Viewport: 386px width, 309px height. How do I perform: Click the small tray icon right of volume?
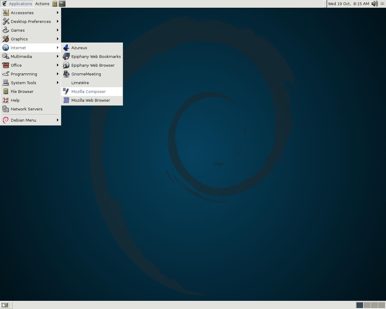[382, 4]
